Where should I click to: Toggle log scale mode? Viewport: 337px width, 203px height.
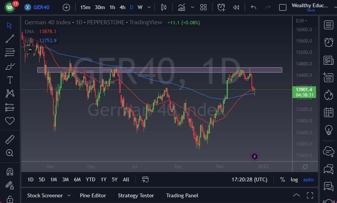pyautogui.click(x=294, y=179)
